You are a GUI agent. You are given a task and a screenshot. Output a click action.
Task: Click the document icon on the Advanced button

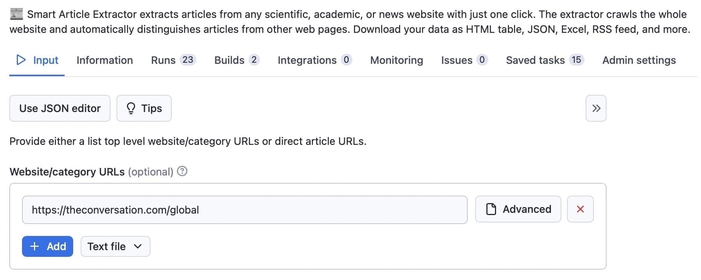491,209
